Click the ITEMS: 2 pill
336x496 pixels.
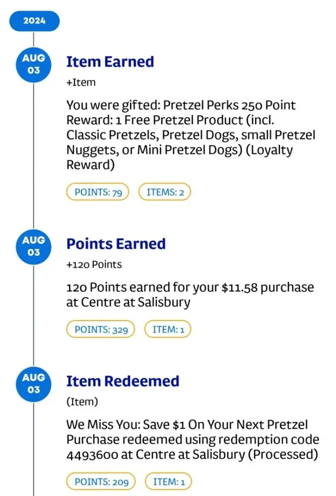pyautogui.click(x=165, y=192)
